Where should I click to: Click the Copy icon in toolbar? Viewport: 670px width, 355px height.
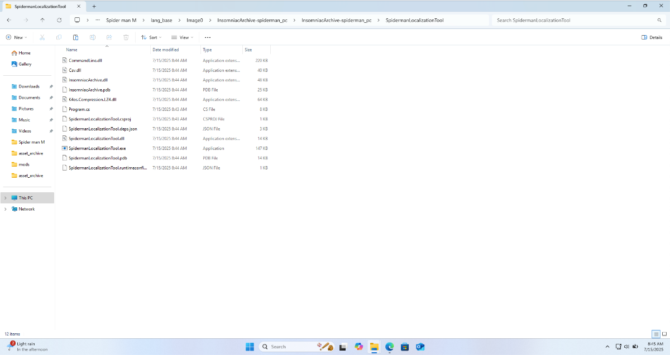pyautogui.click(x=59, y=37)
